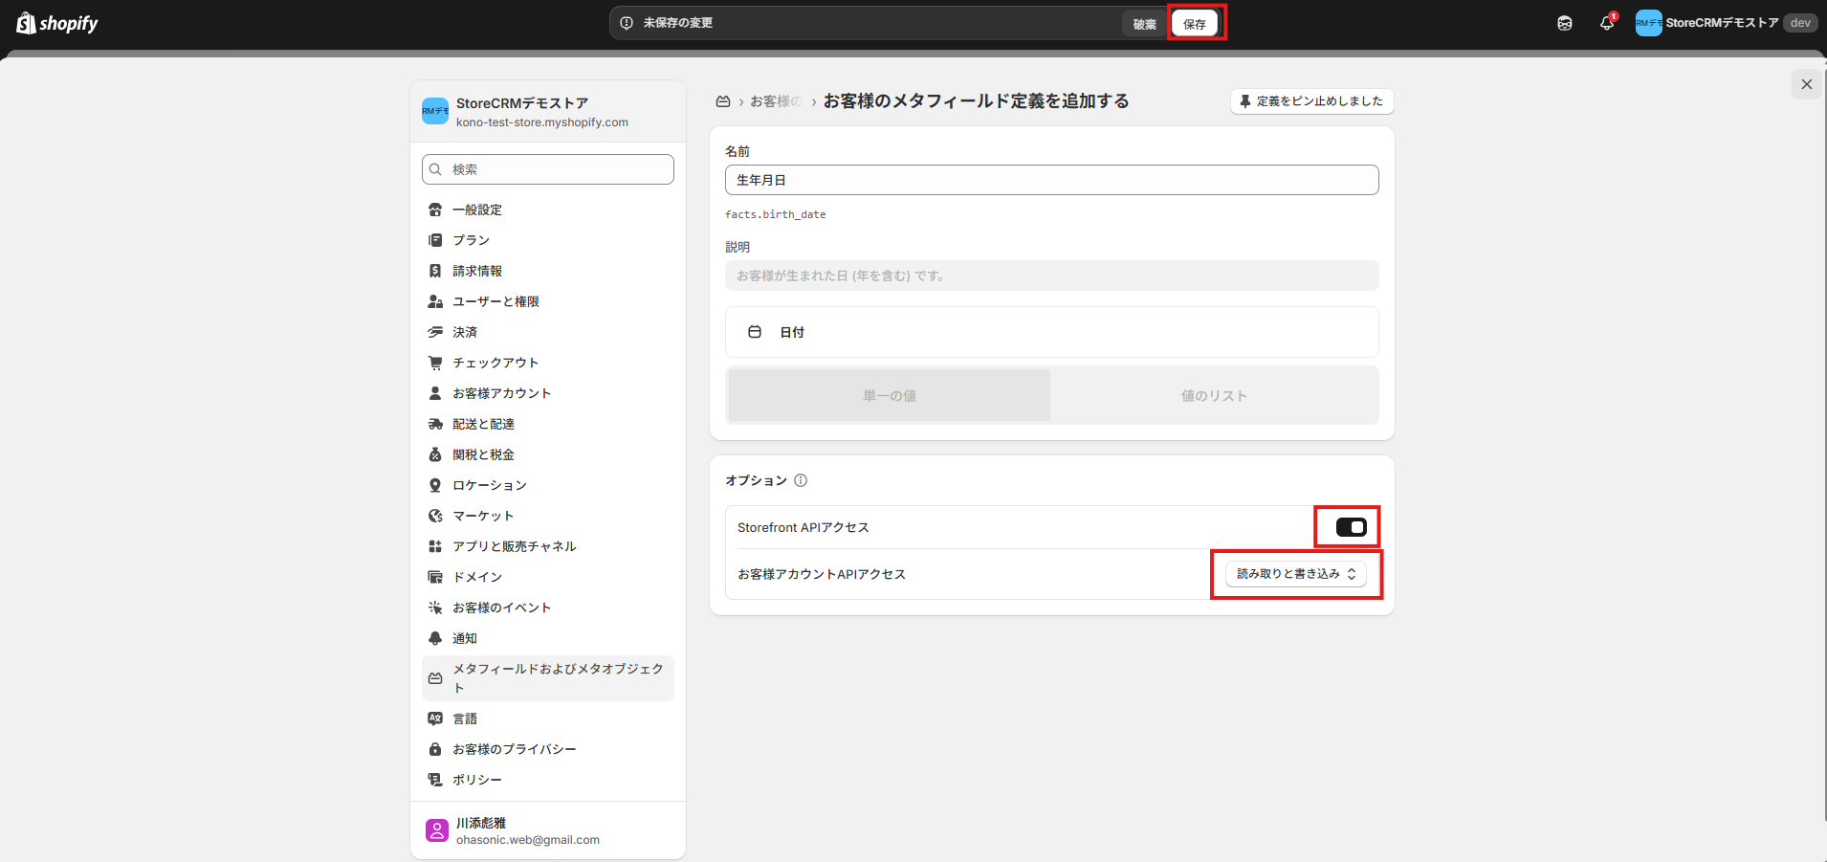Screen dimensions: 1827x862
Task: Click metafield breadcrumb home icon
Action: tap(723, 101)
